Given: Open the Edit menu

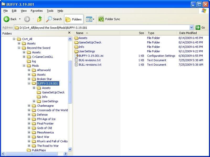Looking at the screenshot, I should click(14, 11).
